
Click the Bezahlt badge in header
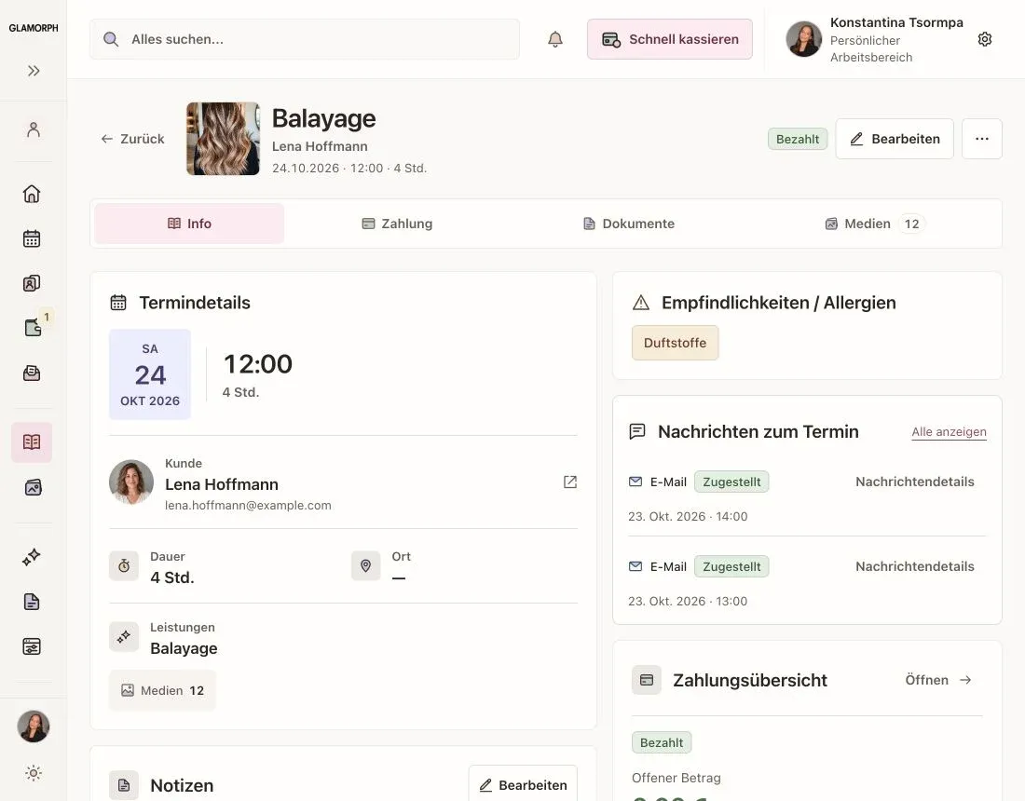798,139
